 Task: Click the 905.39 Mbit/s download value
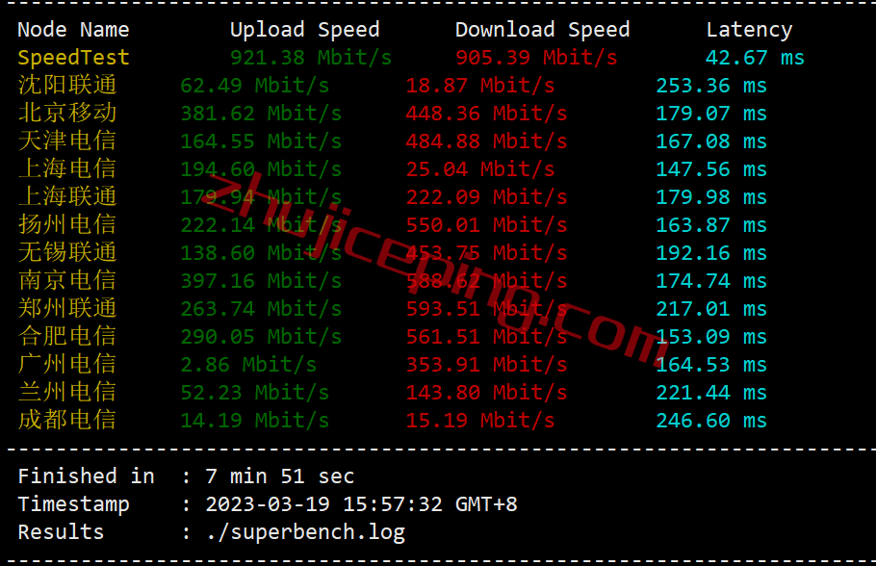tap(536, 58)
